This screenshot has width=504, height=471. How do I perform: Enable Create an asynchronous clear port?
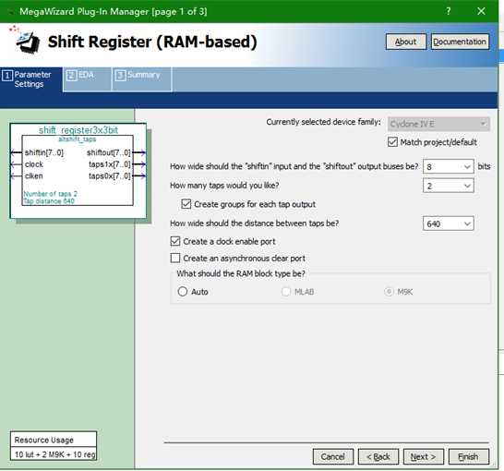(x=175, y=258)
